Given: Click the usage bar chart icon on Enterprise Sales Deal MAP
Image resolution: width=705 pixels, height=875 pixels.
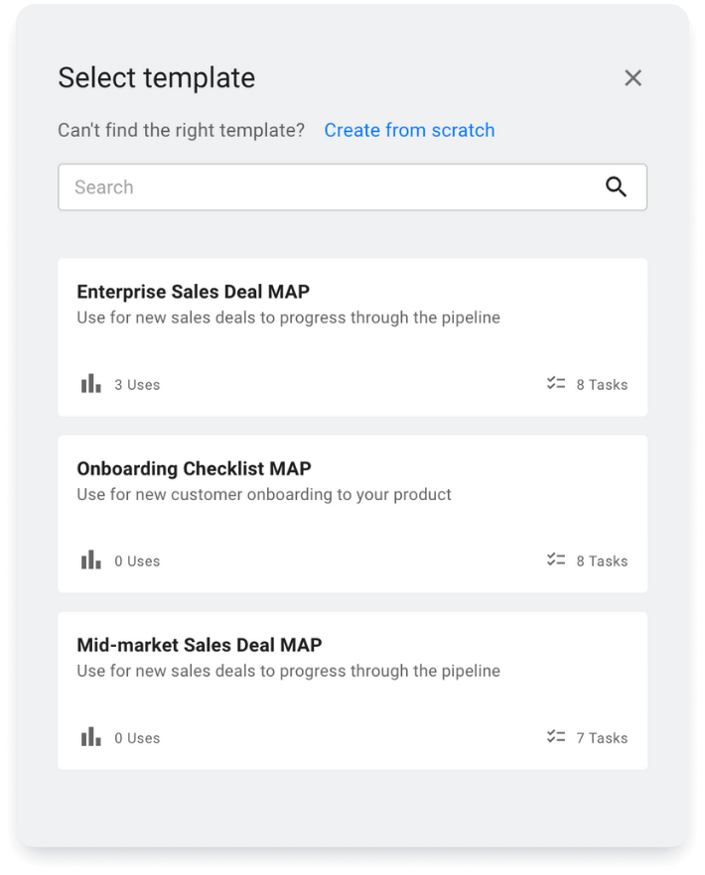Looking at the screenshot, I should point(90,382).
